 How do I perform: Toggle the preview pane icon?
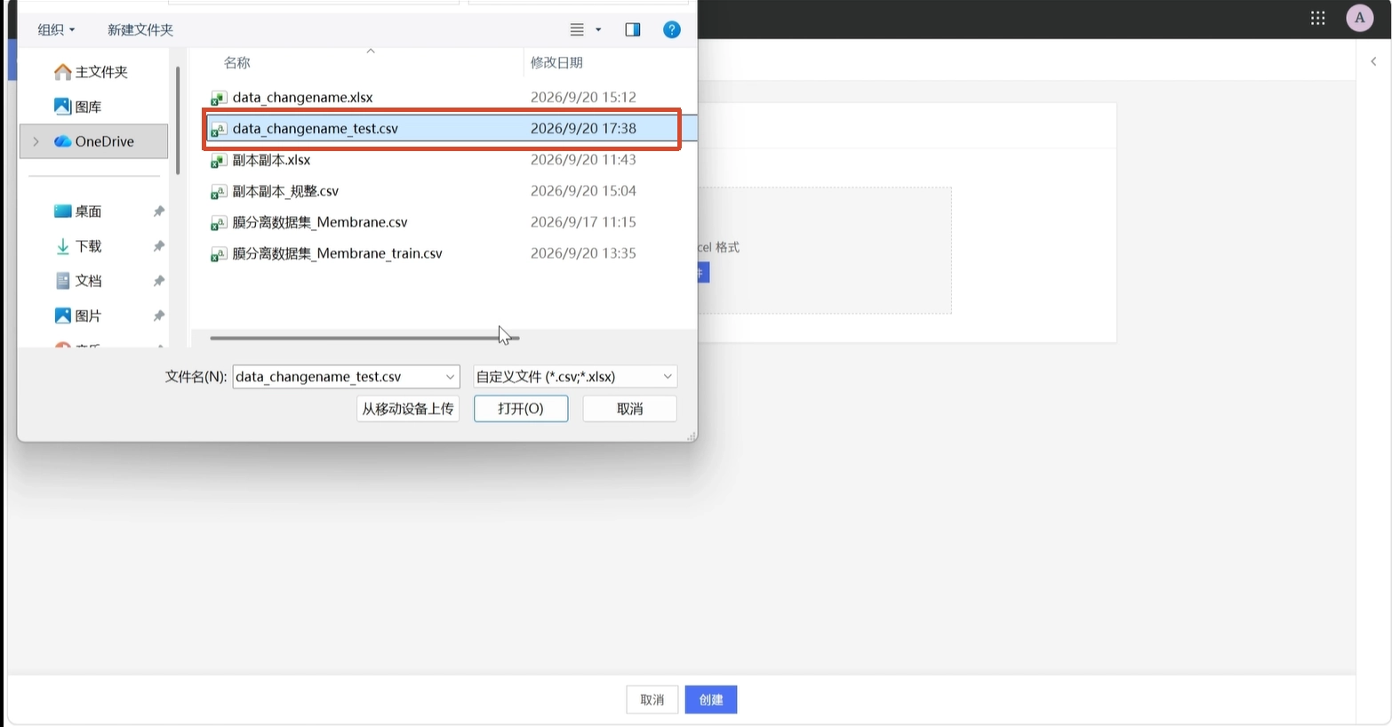click(633, 29)
